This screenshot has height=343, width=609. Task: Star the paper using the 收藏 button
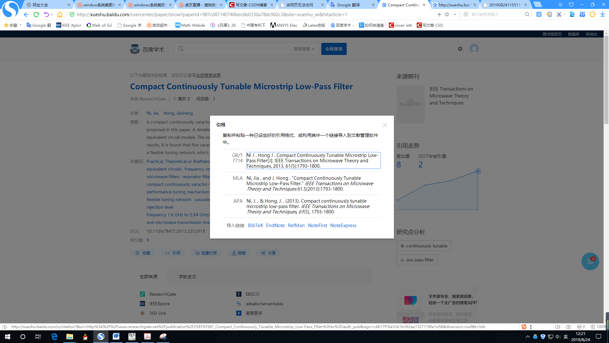[x=142, y=252]
